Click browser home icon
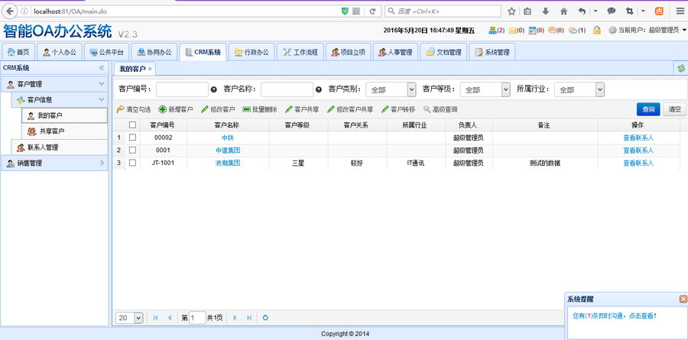Image resolution: width=688 pixels, height=340 pixels. 564,11
